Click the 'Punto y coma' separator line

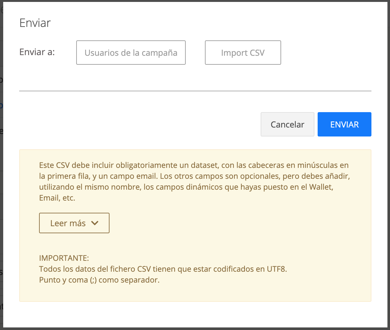pos(99,280)
